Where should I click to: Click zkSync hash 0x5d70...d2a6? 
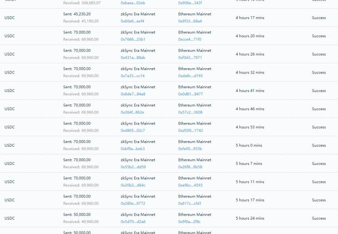[133, 221]
